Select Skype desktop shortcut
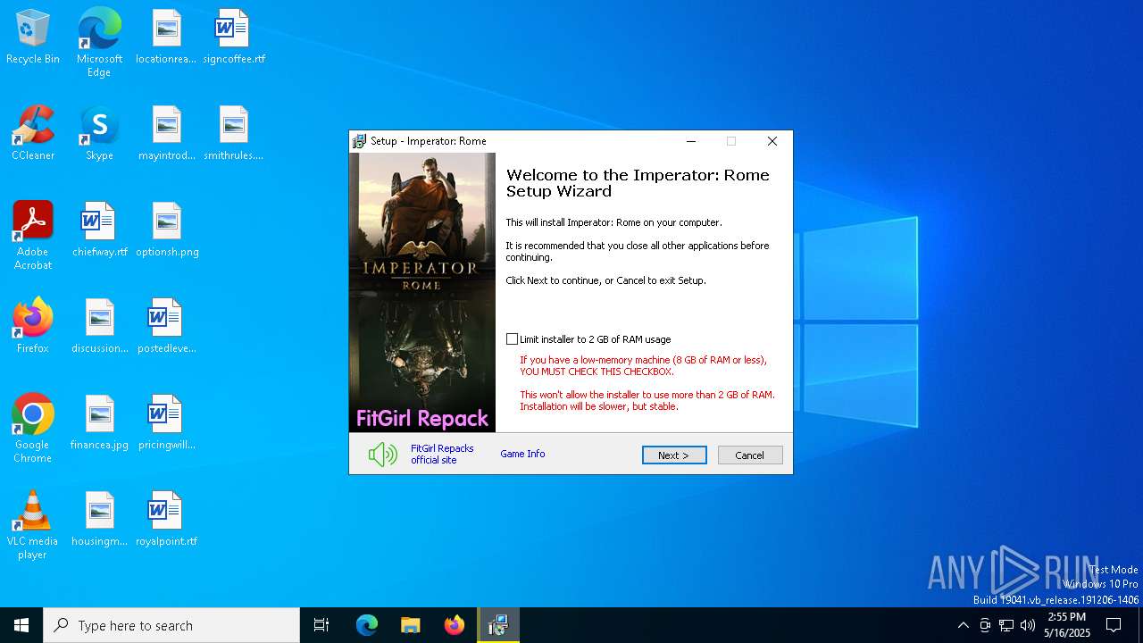 [99, 134]
